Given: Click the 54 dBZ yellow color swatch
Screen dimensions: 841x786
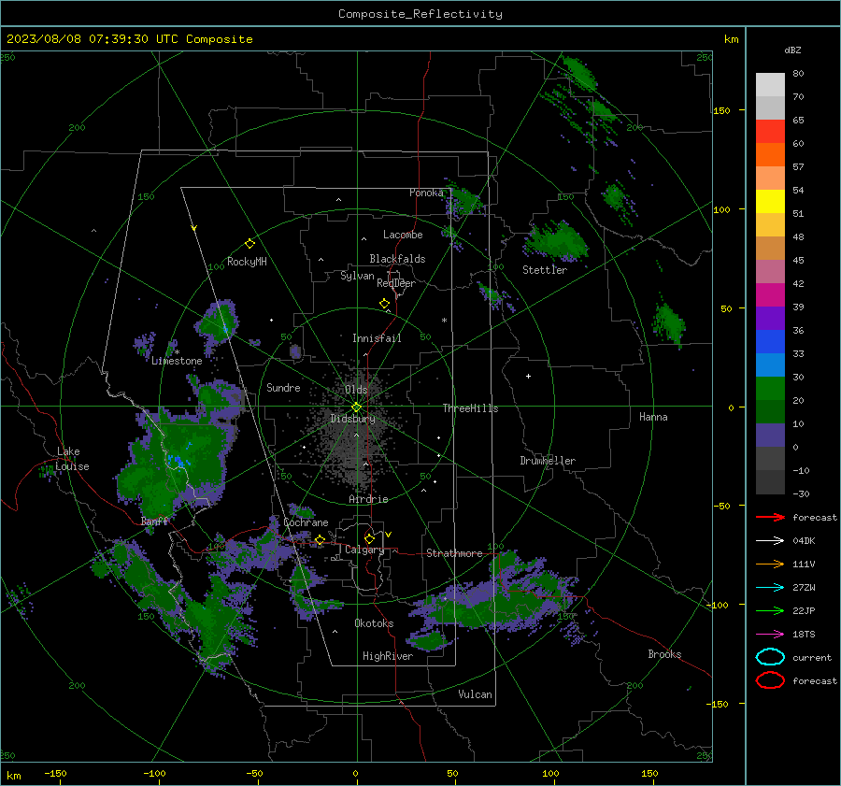Looking at the screenshot, I should click(770, 202).
